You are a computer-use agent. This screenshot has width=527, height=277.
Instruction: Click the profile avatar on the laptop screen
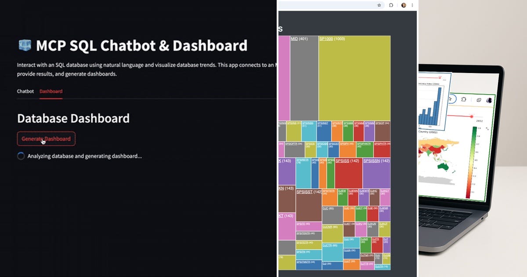click(x=489, y=101)
